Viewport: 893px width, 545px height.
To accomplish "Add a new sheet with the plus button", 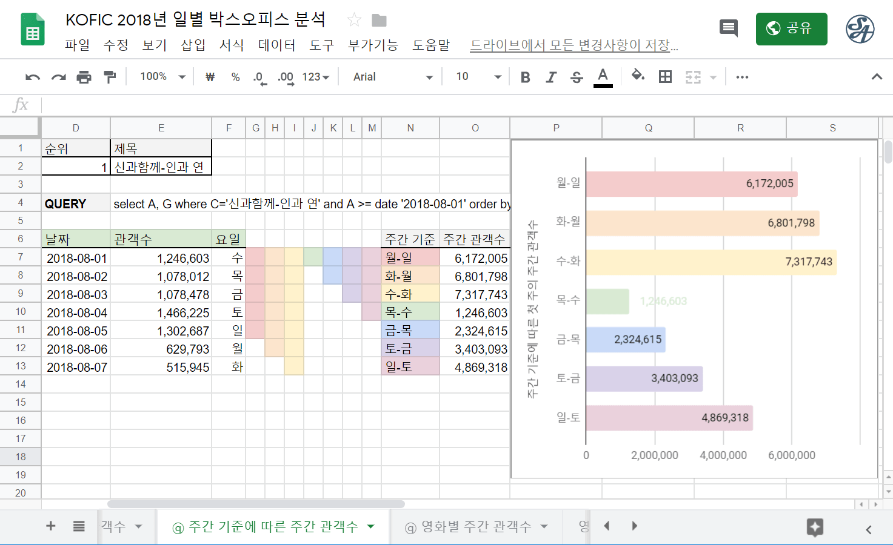I will click(x=50, y=526).
